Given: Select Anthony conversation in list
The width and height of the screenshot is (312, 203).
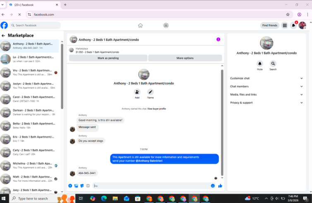Looking at the screenshot, I should coord(29,46).
